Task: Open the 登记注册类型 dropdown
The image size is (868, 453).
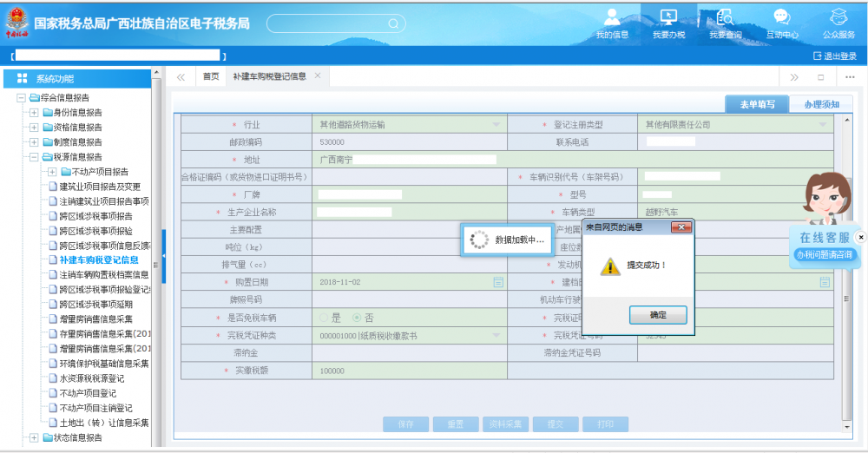Action: click(x=825, y=125)
